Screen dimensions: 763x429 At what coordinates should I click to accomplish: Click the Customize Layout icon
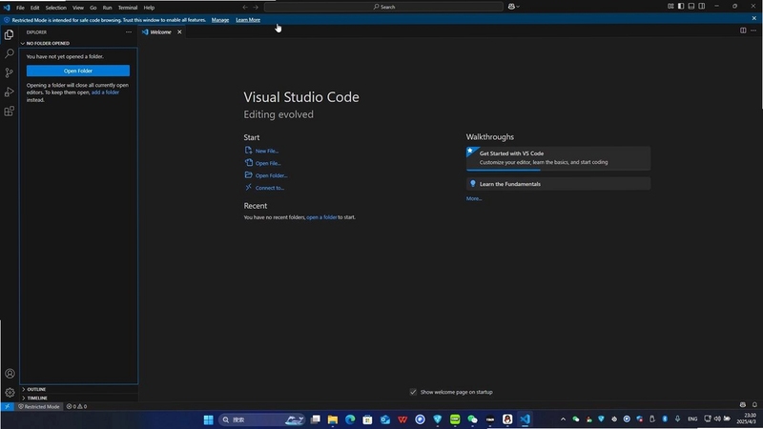(x=670, y=7)
